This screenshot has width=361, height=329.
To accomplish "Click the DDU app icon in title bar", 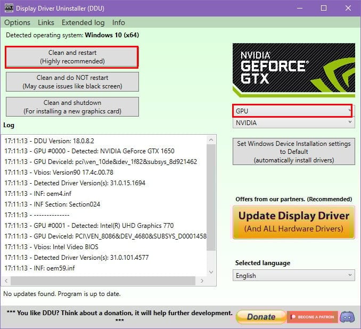I will (x=9, y=8).
